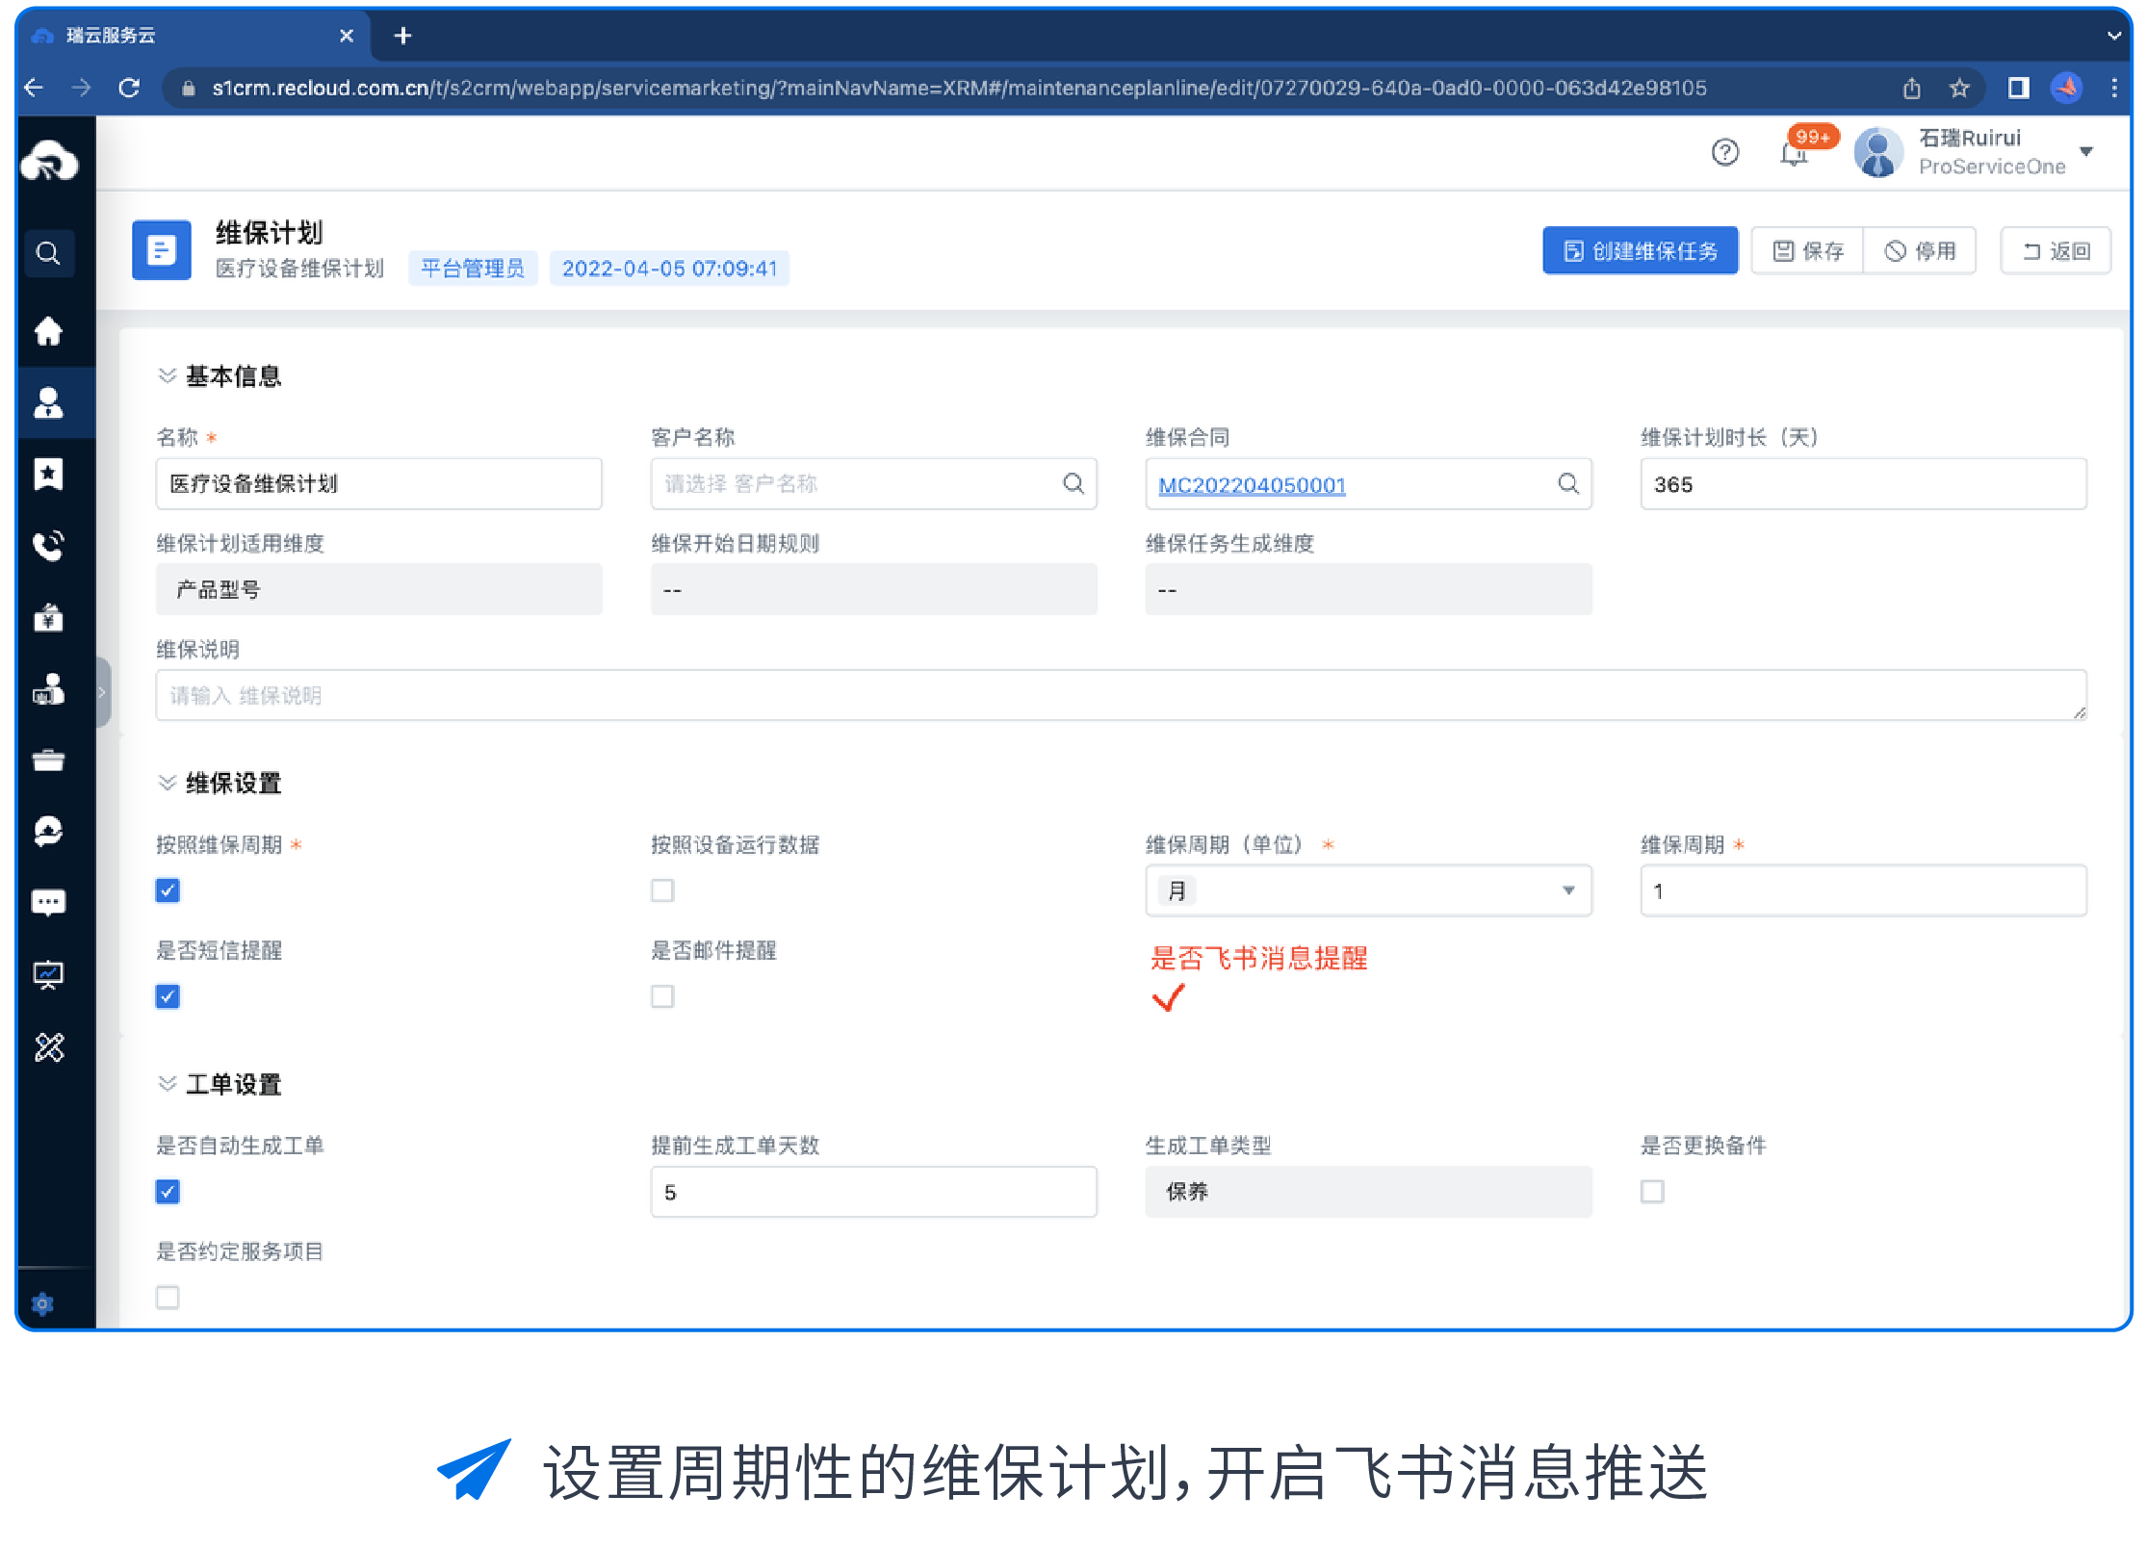2147x1547 pixels.
Task: Expand the 石瑞Ruirui user account menu
Action: (x=2086, y=152)
